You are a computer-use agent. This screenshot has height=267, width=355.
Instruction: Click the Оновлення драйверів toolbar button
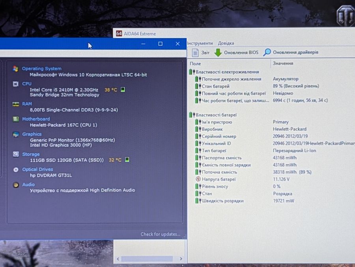291,52
